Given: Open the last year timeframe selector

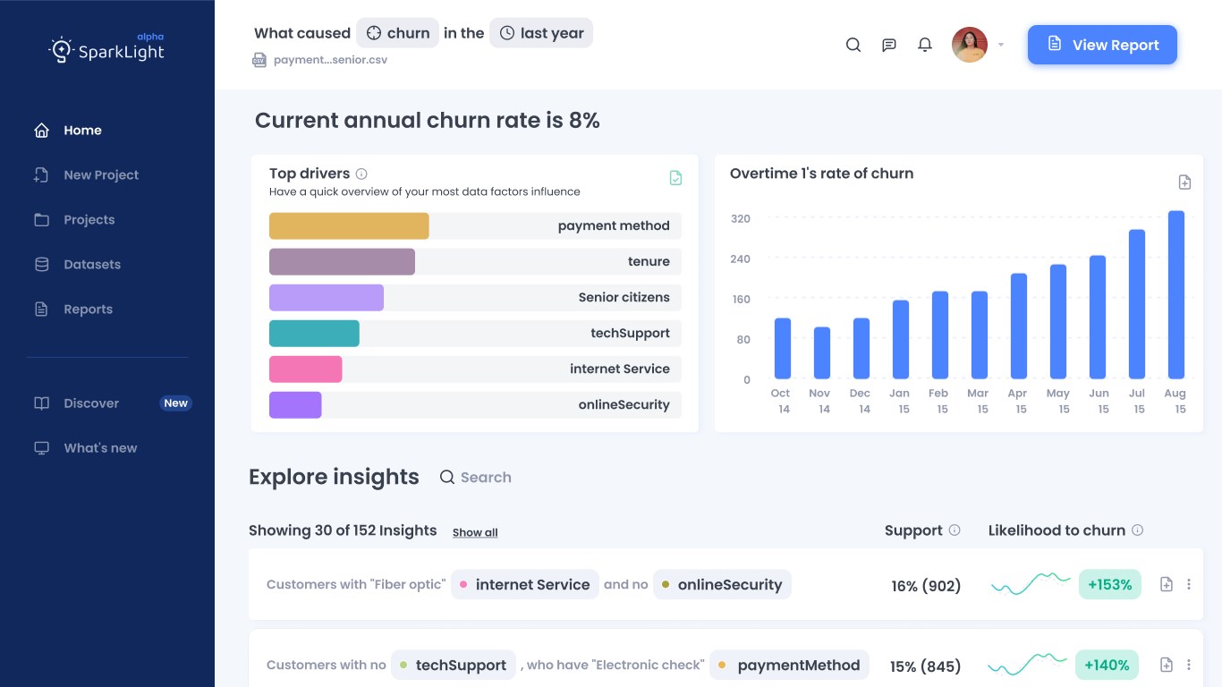Looking at the screenshot, I should [x=541, y=33].
